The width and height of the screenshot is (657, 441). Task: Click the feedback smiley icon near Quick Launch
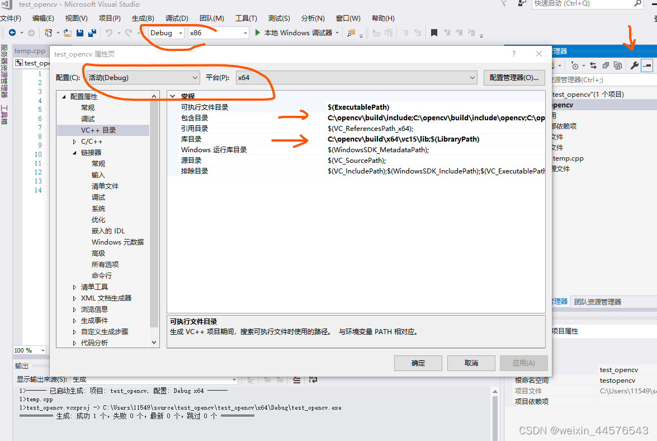(522, 4)
